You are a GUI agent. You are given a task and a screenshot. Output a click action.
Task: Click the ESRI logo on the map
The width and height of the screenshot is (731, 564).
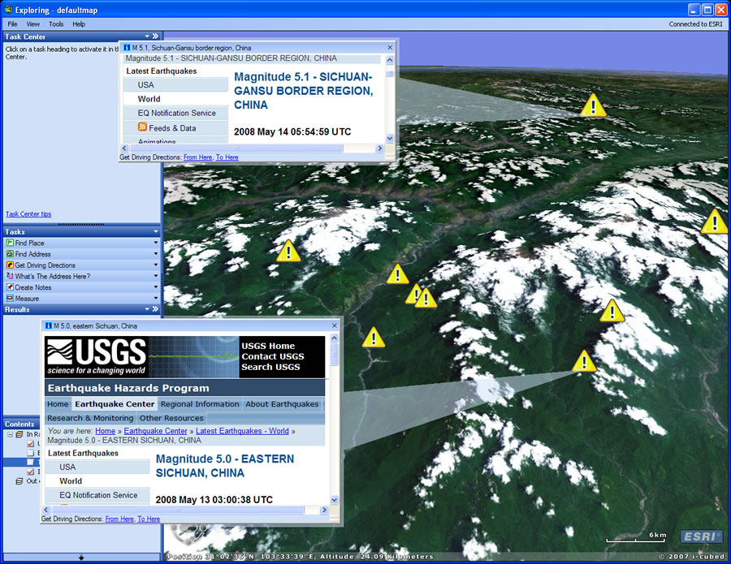[702, 536]
